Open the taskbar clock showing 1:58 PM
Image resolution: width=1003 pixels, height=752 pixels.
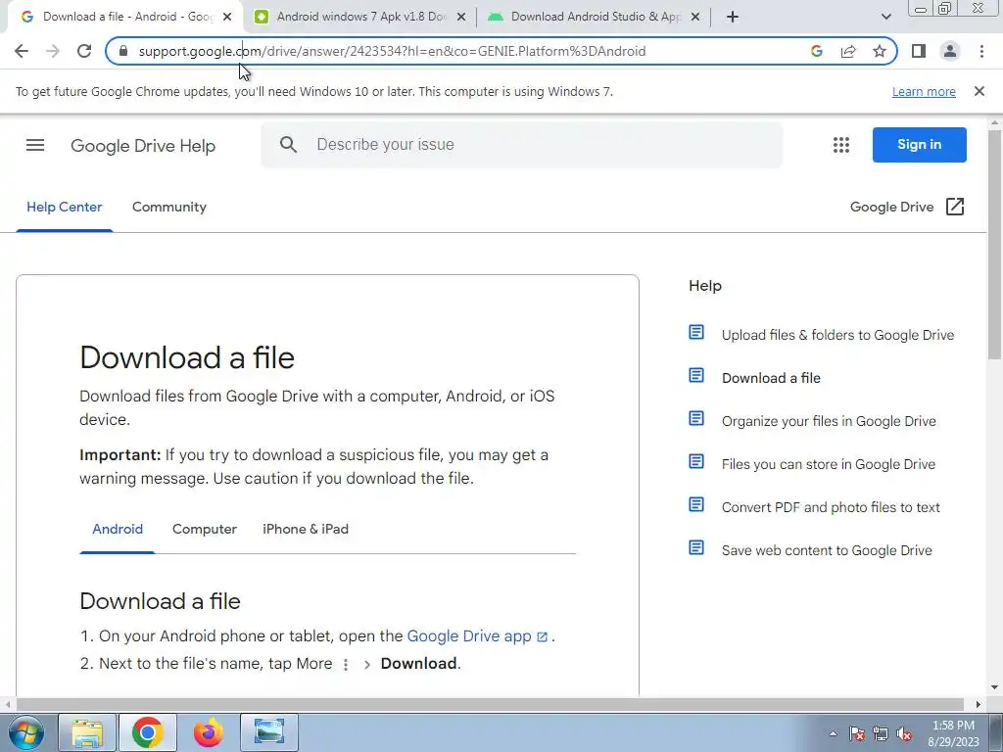(x=953, y=733)
